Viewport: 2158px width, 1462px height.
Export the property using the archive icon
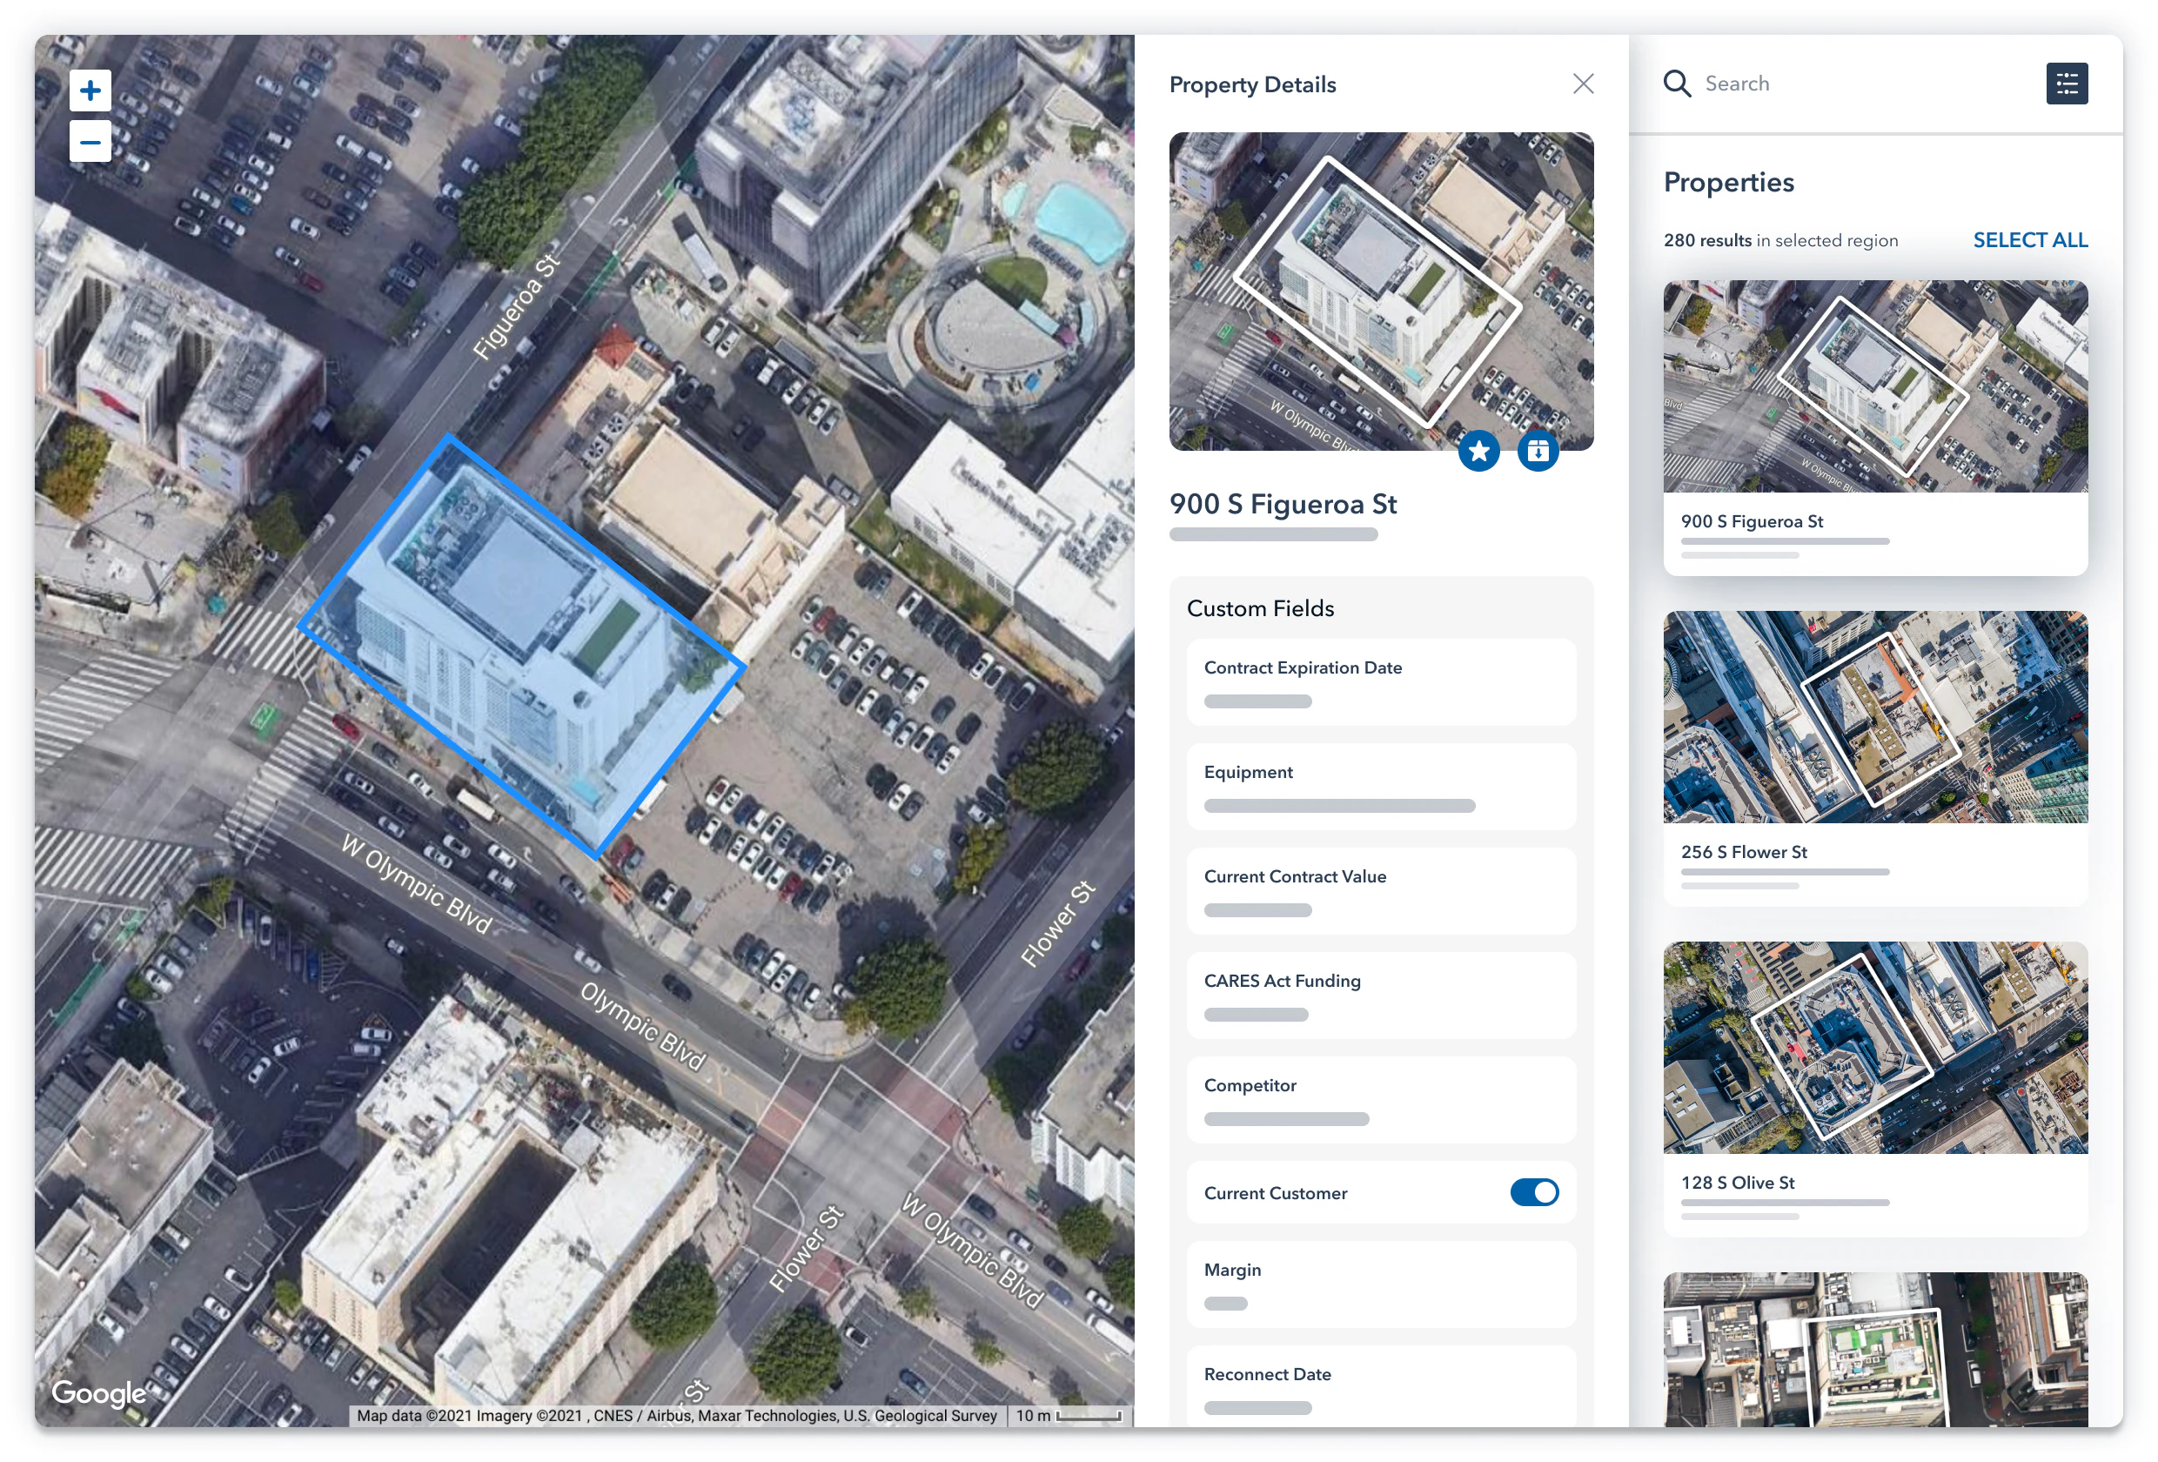(1538, 452)
